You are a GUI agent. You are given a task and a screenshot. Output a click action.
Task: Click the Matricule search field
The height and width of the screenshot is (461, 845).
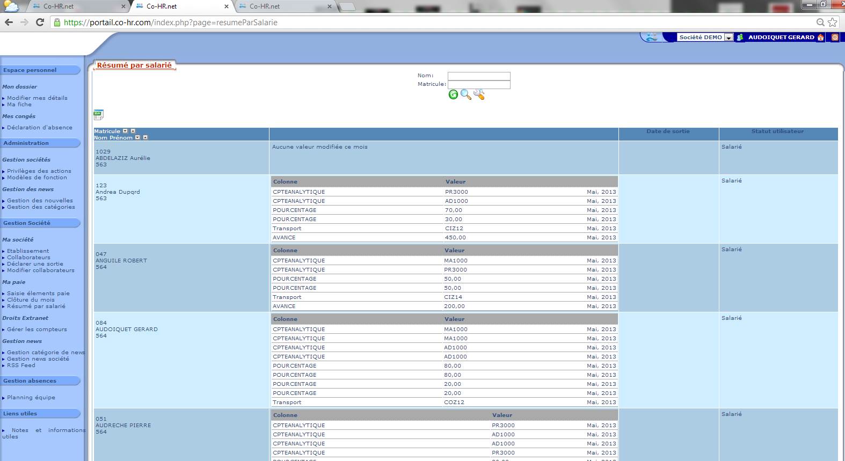point(479,85)
